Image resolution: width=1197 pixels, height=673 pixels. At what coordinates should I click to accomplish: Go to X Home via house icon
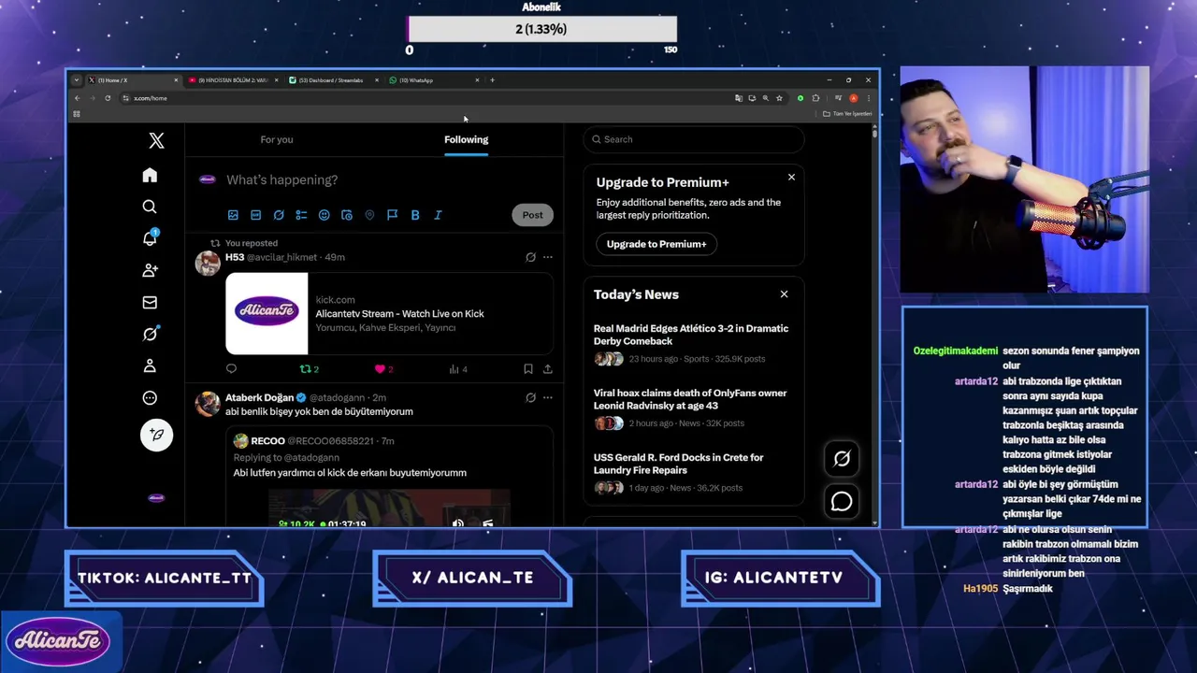[150, 176]
